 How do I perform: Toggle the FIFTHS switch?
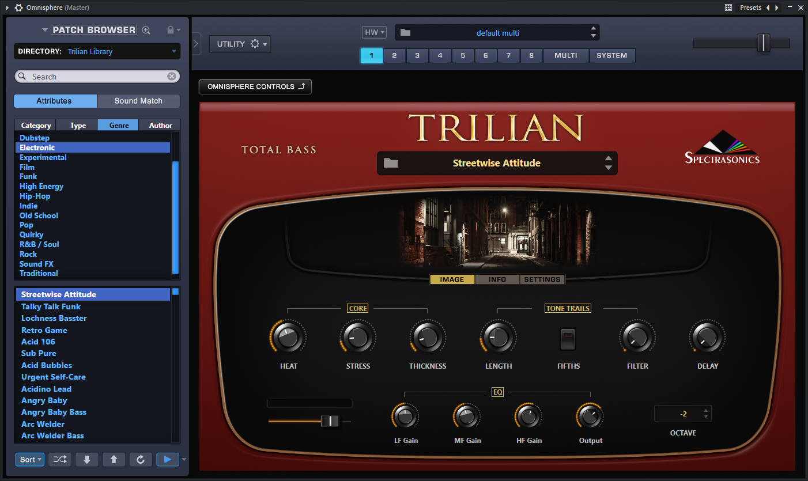tap(568, 339)
